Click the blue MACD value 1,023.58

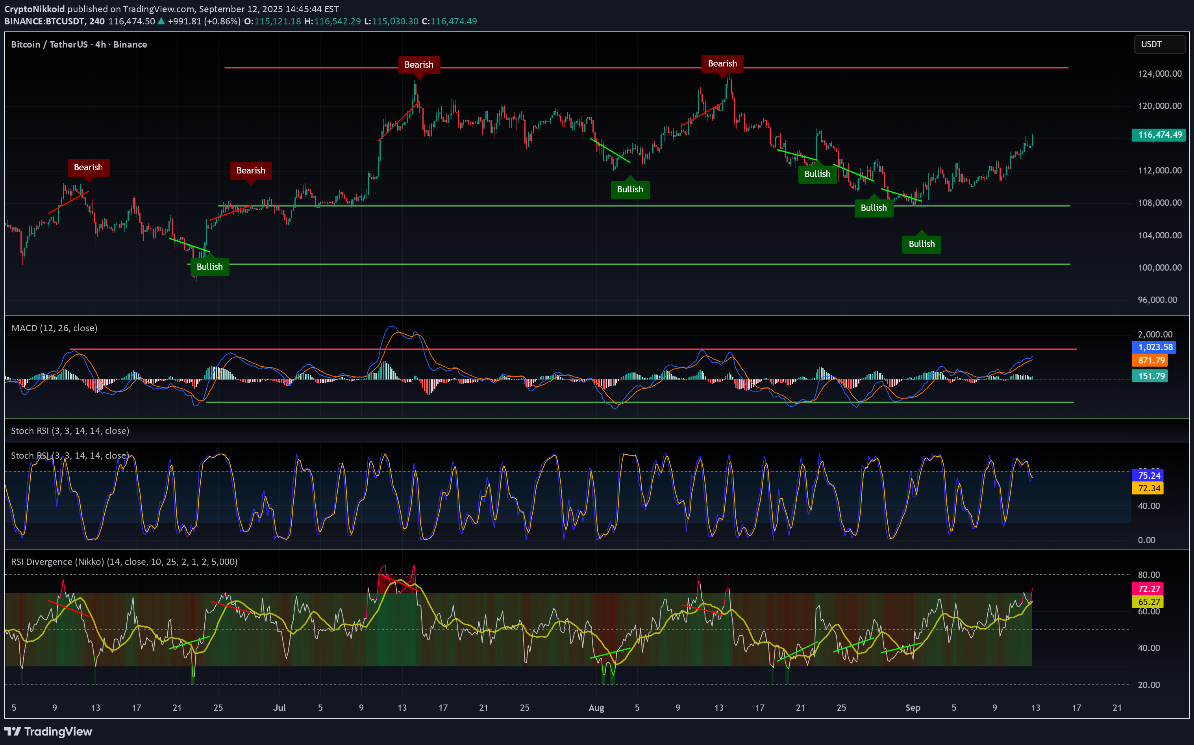[x=1154, y=347]
